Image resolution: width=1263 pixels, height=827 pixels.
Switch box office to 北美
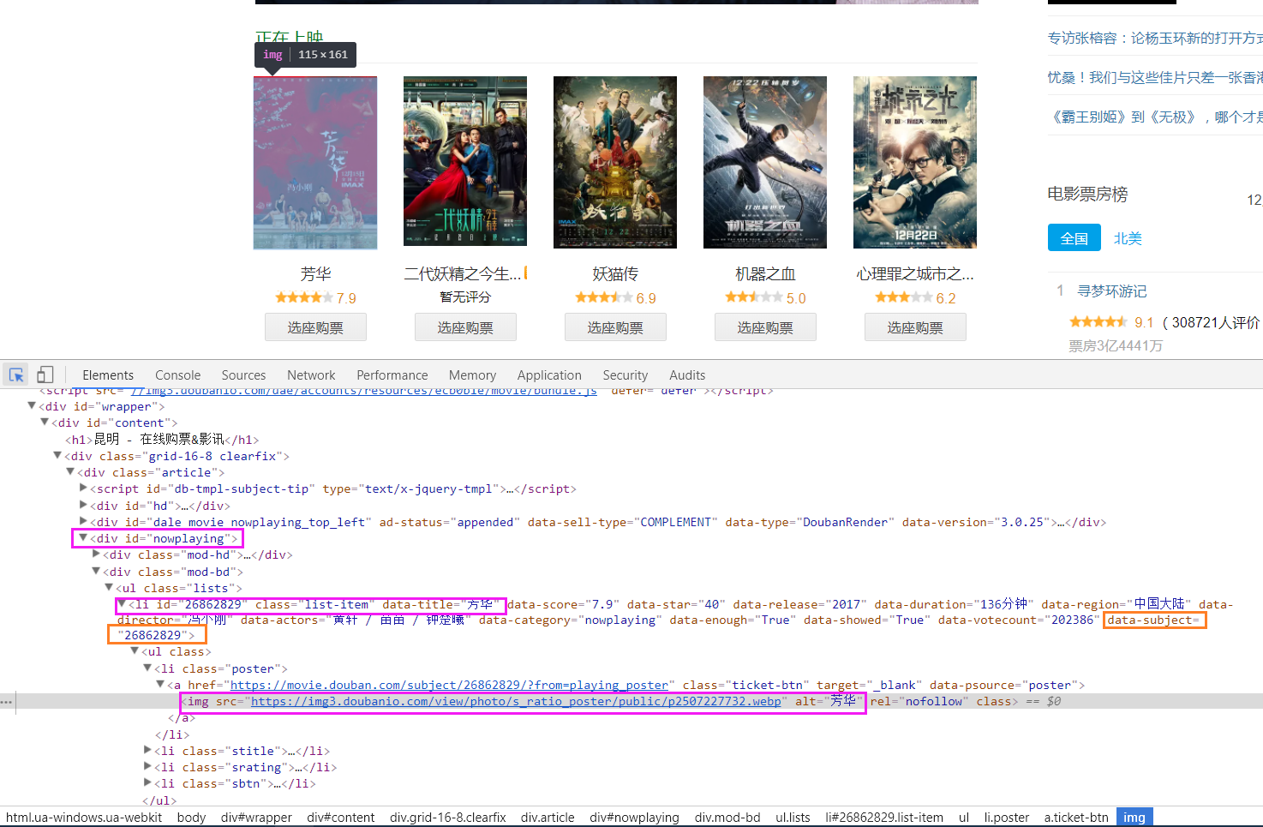1128,238
